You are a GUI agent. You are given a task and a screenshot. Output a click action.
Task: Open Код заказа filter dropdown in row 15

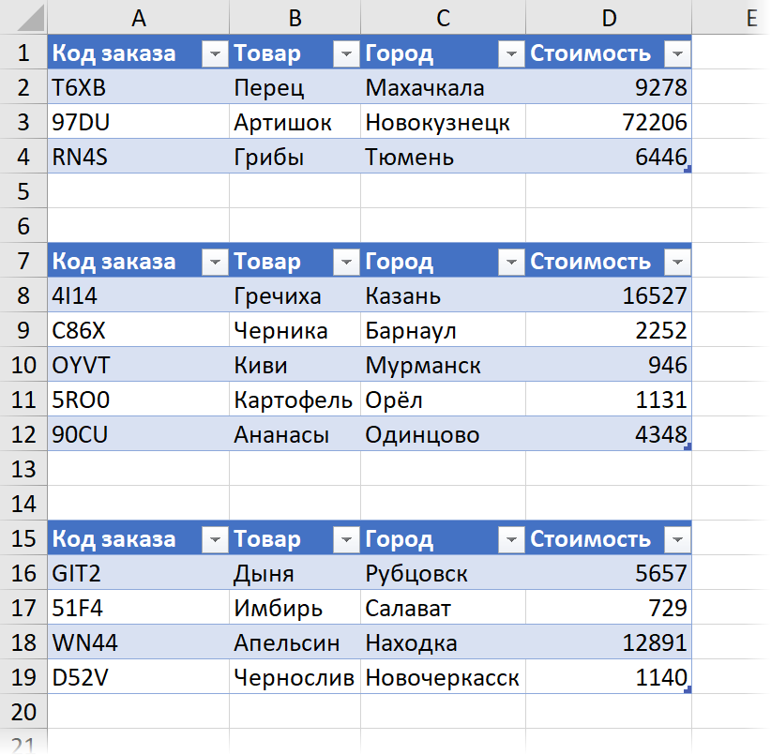click(215, 539)
